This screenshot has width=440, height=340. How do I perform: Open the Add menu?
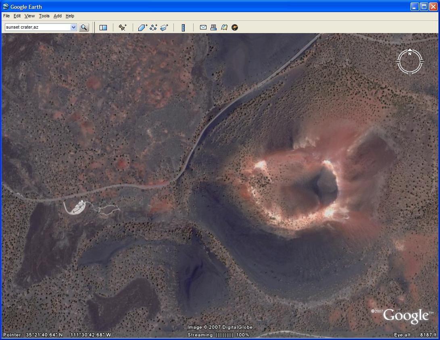(58, 16)
